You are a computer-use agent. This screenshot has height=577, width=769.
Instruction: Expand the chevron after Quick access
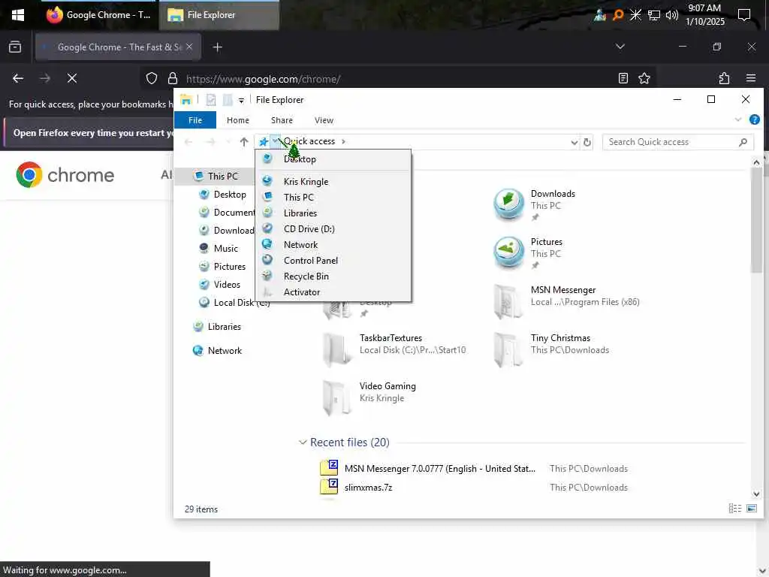pyautogui.click(x=343, y=142)
